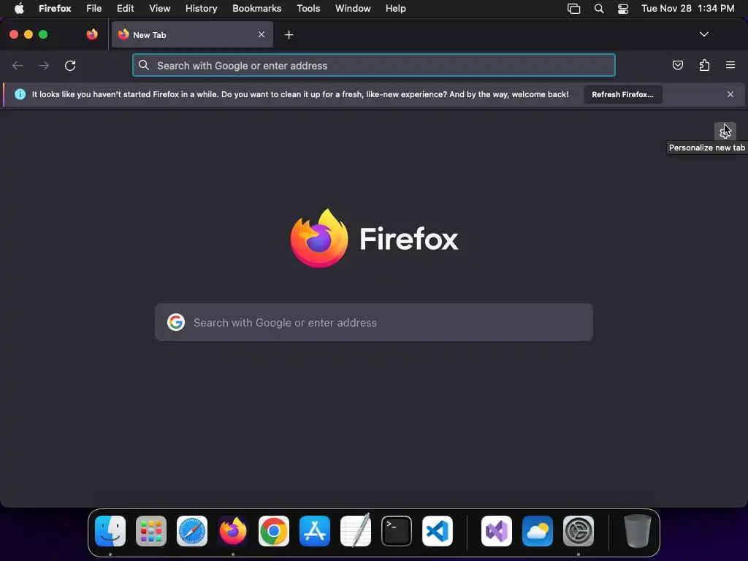
Task: Close the New Tab tab
Action: (262, 34)
